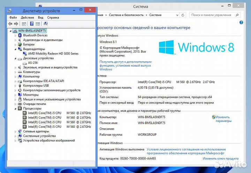The height and width of the screenshot is (173, 251).
Task: Select Контроллеры IDE ATA/ATAPI tree item
Action: tap(44, 81)
